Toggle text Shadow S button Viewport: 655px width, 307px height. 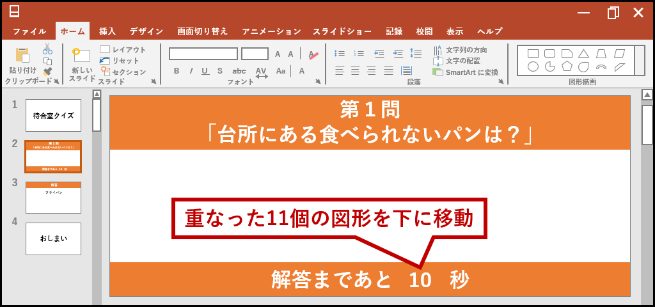pos(220,71)
